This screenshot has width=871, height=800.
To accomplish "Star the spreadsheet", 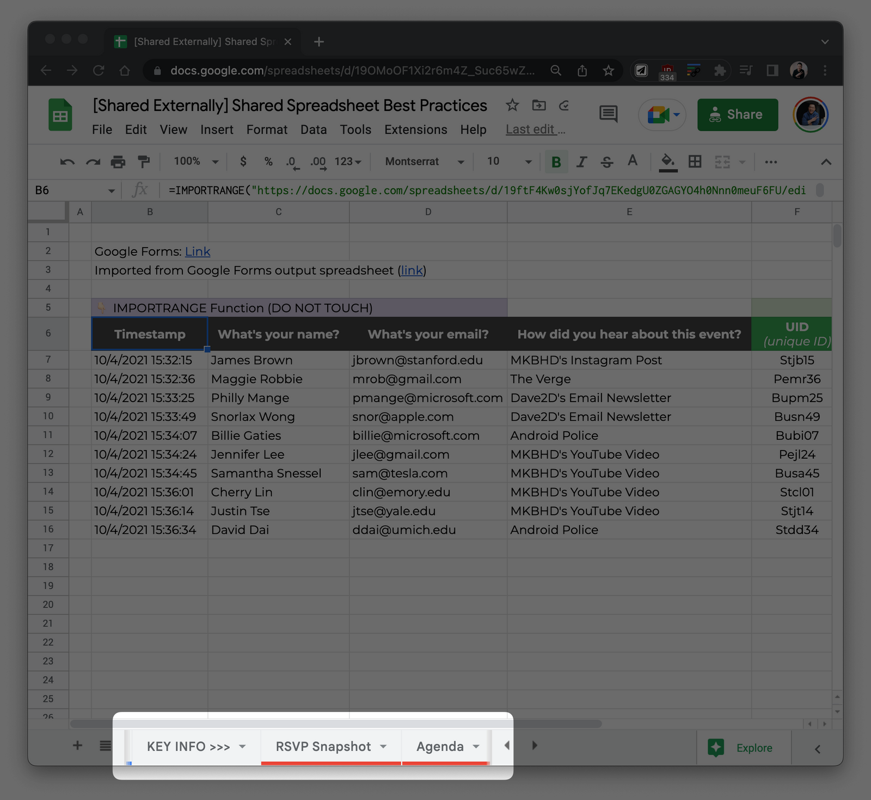I will click(512, 106).
